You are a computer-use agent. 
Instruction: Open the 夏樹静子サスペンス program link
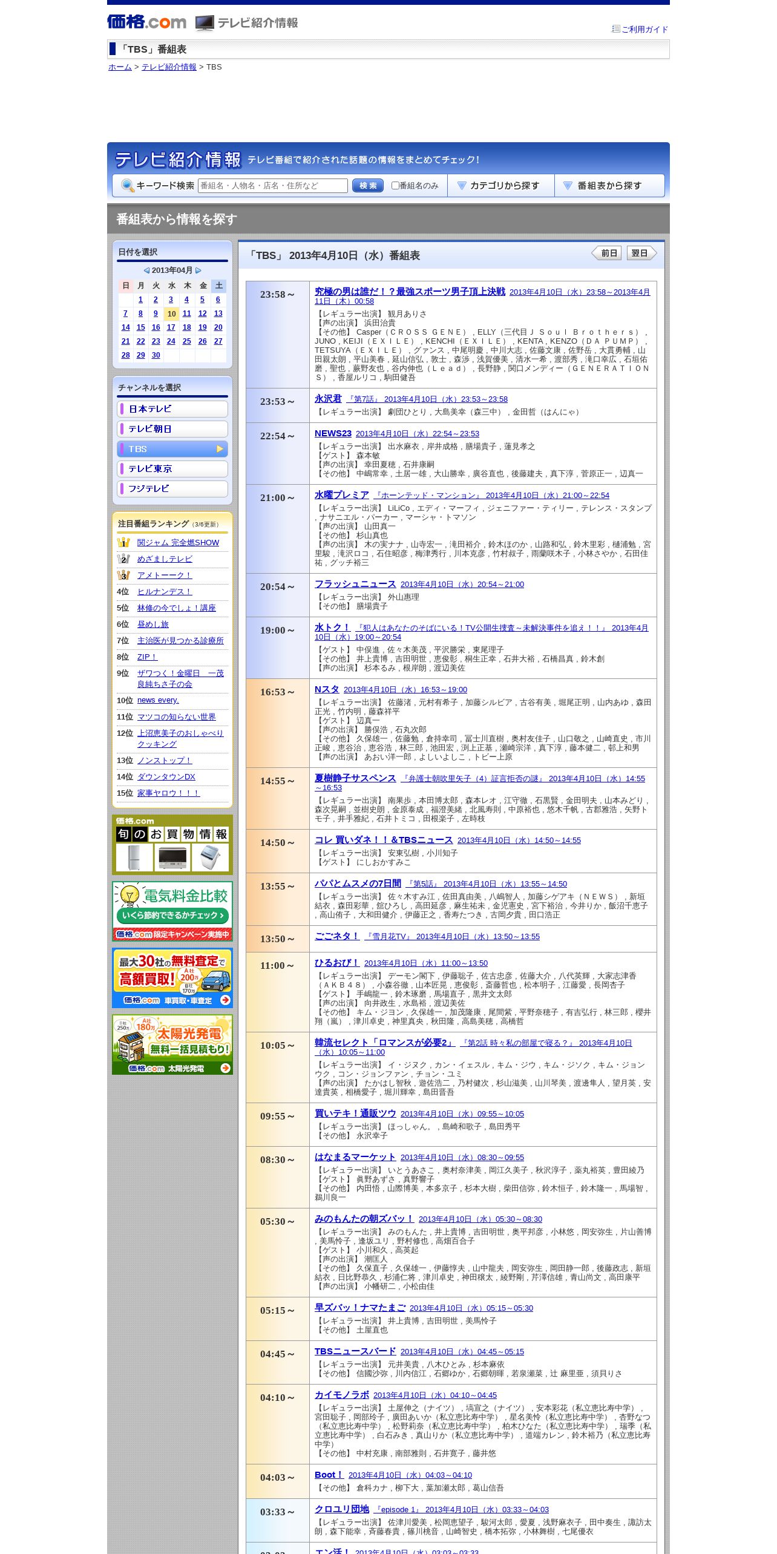click(355, 778)
